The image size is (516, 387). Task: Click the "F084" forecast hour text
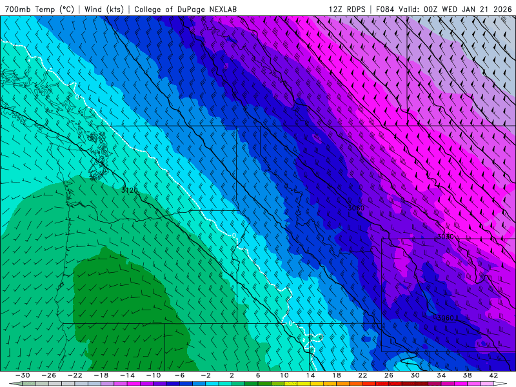click(x=384, y=9)
